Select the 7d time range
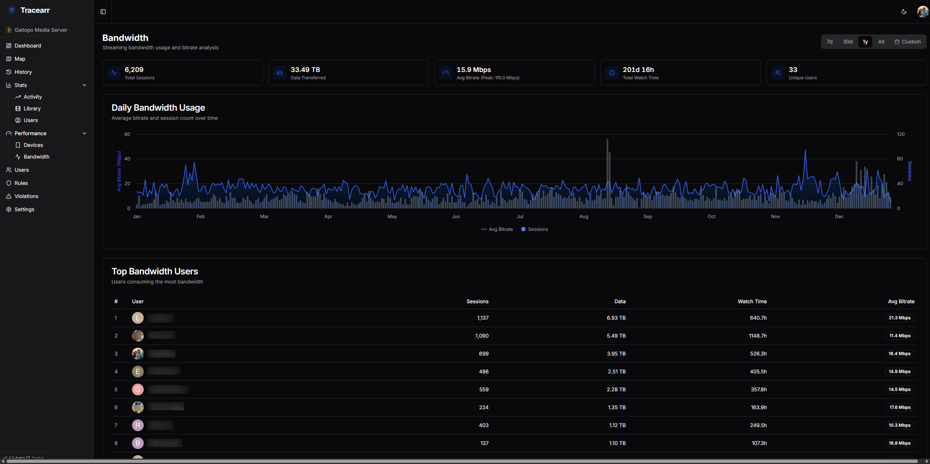The image size is (930, 464). click(x=830, y=42)
